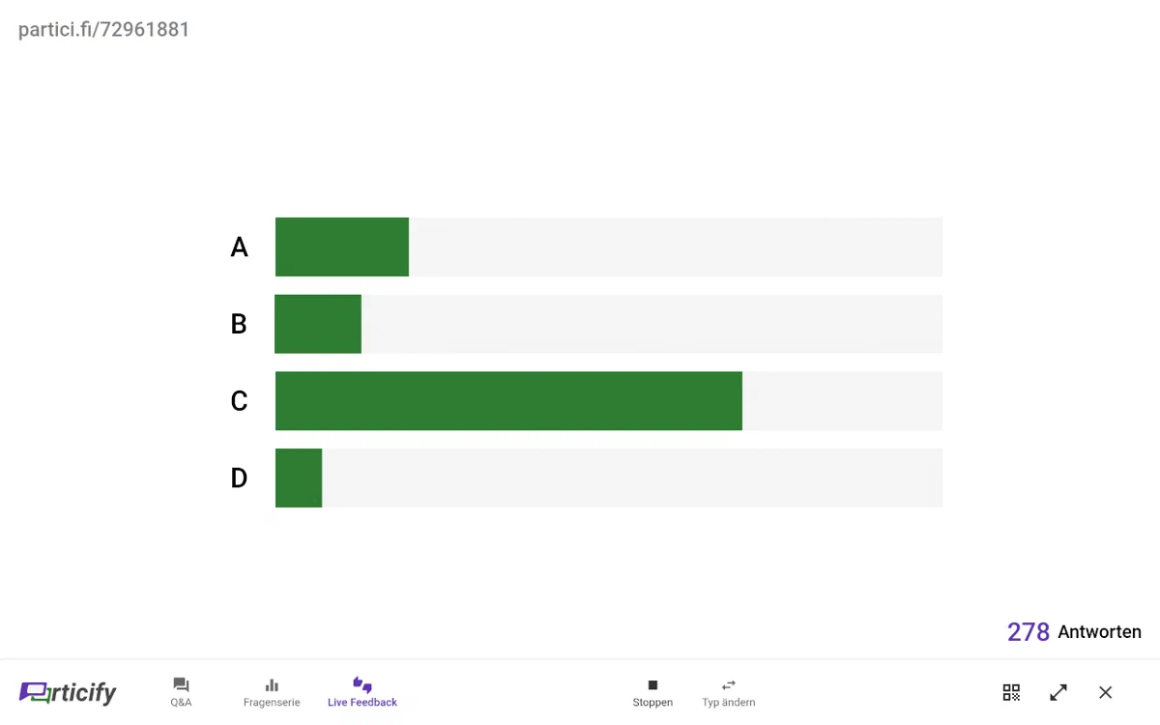The height and width of the screenshot is (725, 1160).
Task: Click the green bar for answer C
Action: [x=508, y=401]
